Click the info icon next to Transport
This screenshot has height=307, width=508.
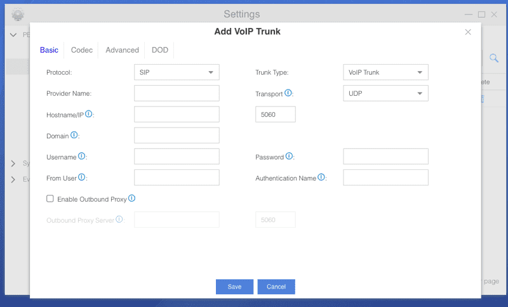pyautogui.click(x=288, y=93)
